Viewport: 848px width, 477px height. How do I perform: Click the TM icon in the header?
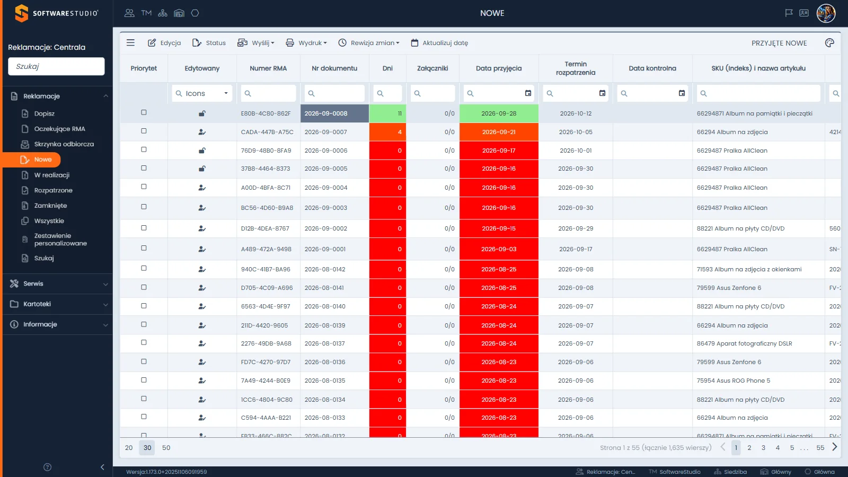point(146,13)
